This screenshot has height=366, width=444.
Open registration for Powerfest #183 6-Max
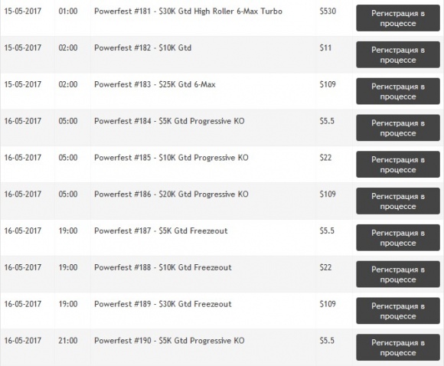398,91
